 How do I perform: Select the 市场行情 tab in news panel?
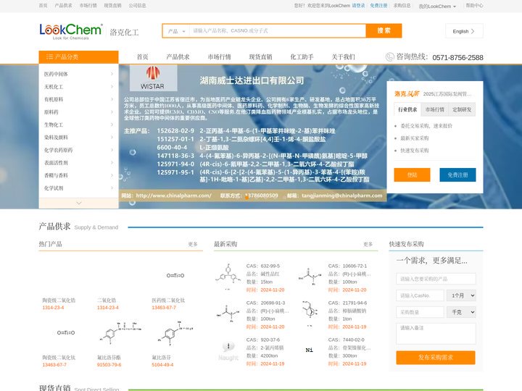point(435,109)
